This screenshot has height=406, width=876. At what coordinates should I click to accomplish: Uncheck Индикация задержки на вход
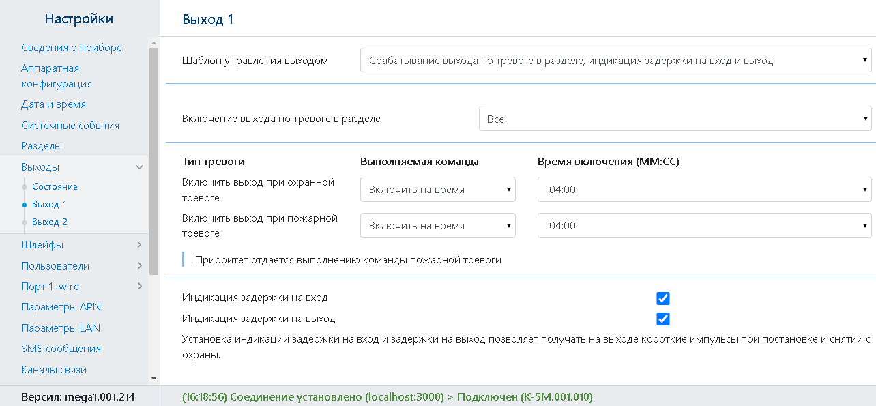click(663, 298)
